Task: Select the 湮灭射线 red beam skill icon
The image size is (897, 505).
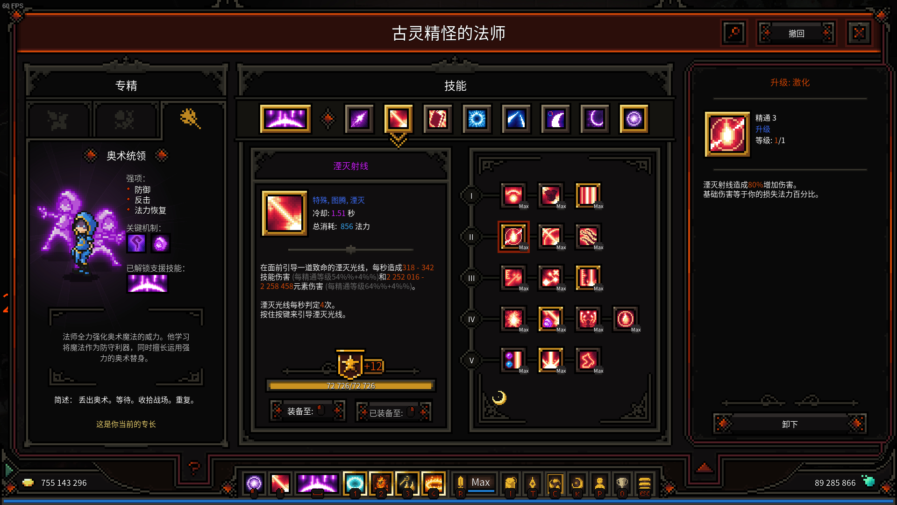Action: point(398,119)
